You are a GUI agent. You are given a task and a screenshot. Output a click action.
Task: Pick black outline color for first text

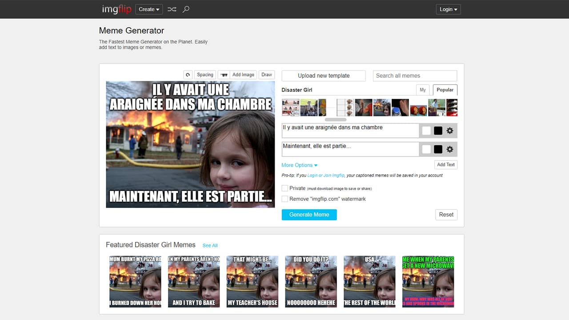click(x=438, y=131)
